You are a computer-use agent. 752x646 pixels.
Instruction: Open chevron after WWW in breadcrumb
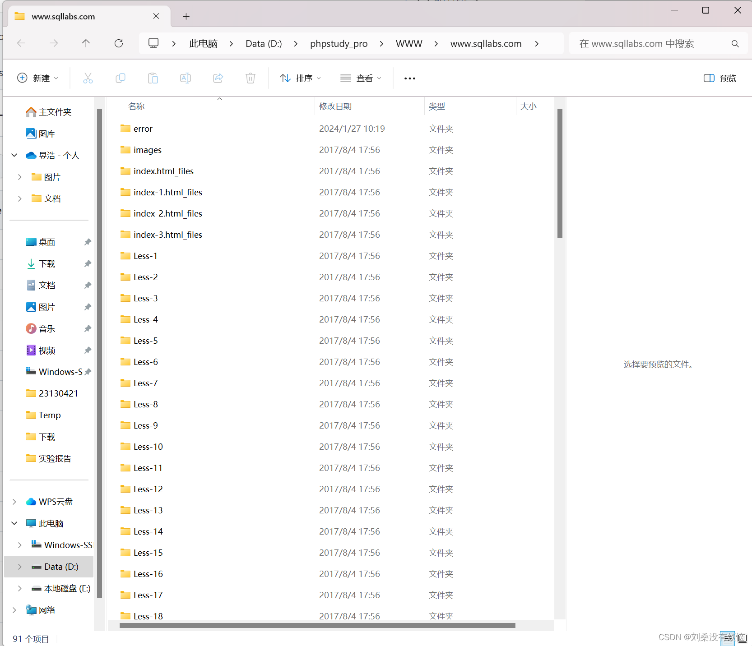[x=436, y=43]
